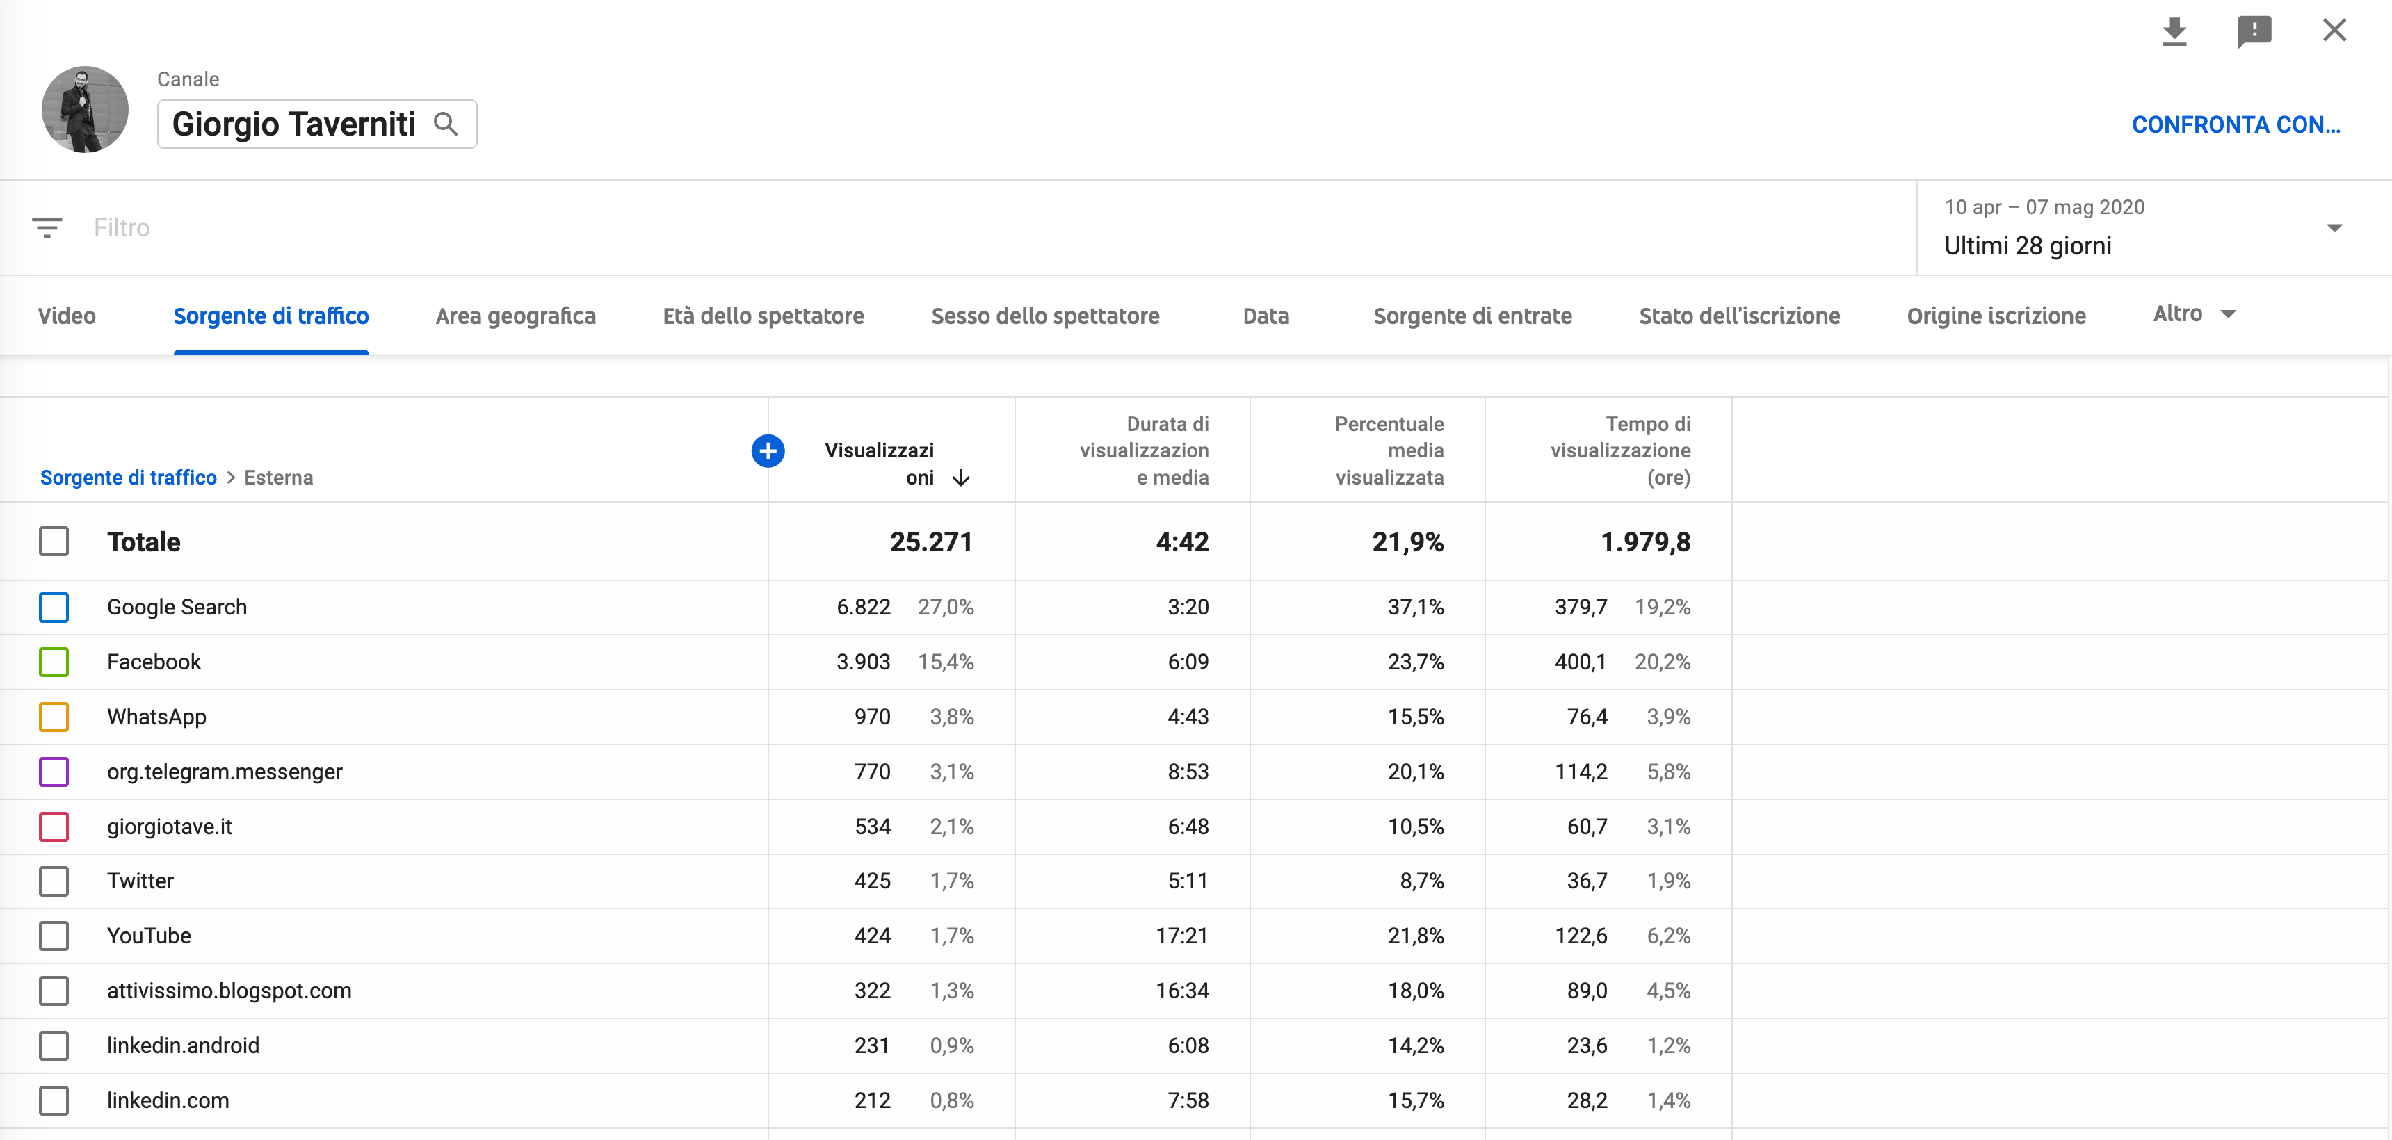Image resolution: width=2392 pixels, height=1140 pixels.
Task: Check the Twitter row checkbox
Action: point(54,881)
